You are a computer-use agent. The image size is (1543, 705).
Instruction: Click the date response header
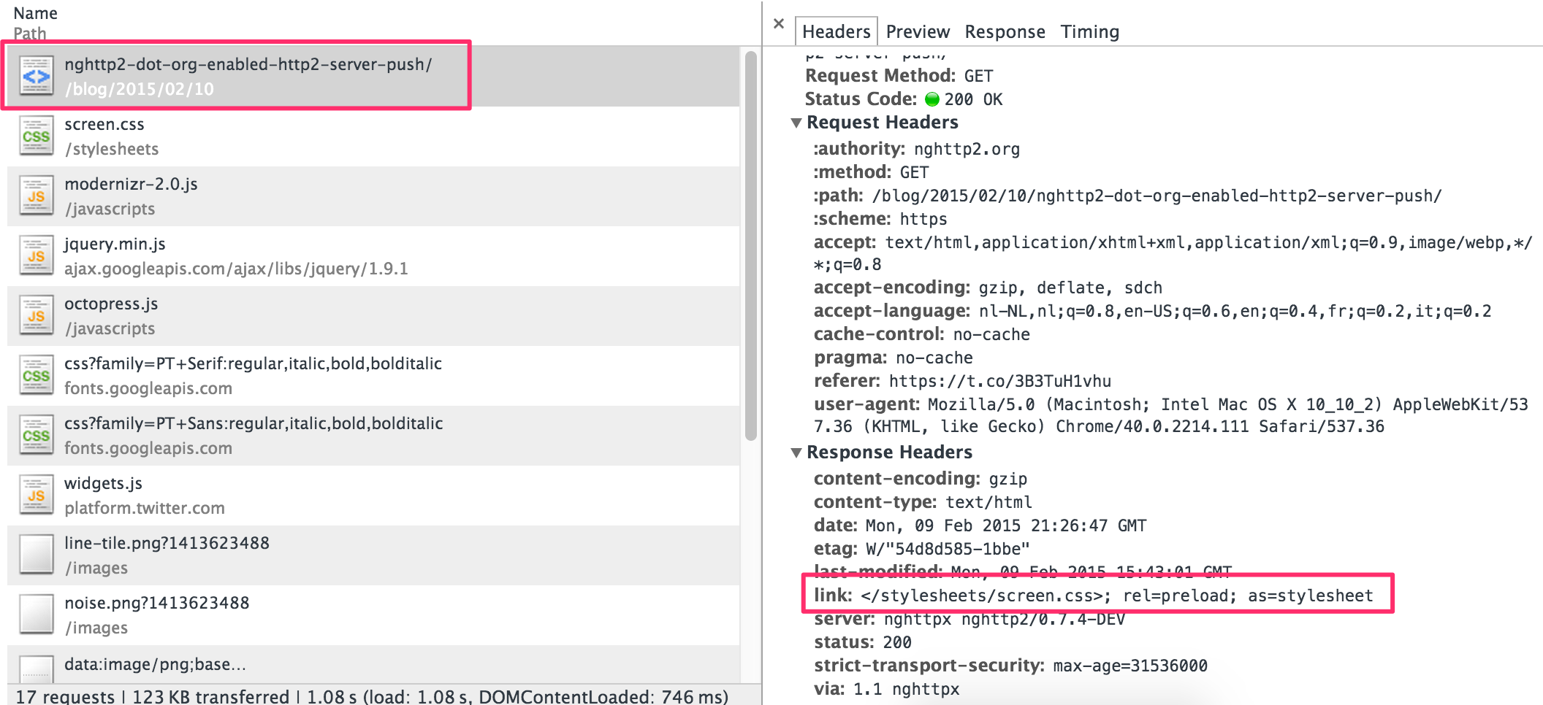[980, 525]
